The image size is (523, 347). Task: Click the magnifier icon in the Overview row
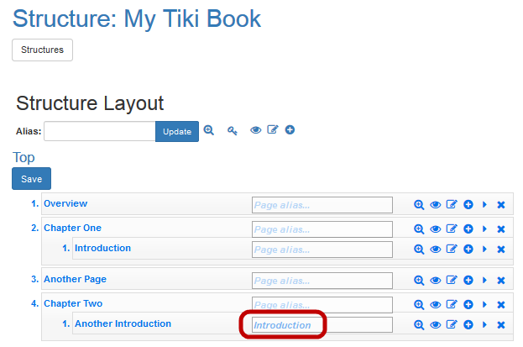[x=419, y=205]
